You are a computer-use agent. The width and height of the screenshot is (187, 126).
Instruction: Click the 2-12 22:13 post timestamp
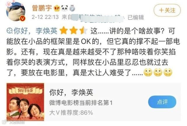click(45, 17)
